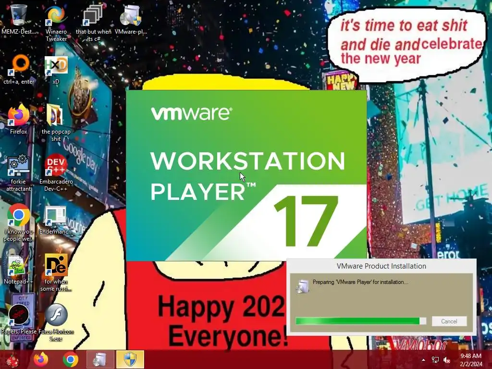Open the MEMZ-Dest... recycle bin desktop icon
492x369 pixels.
coord(19,19)
